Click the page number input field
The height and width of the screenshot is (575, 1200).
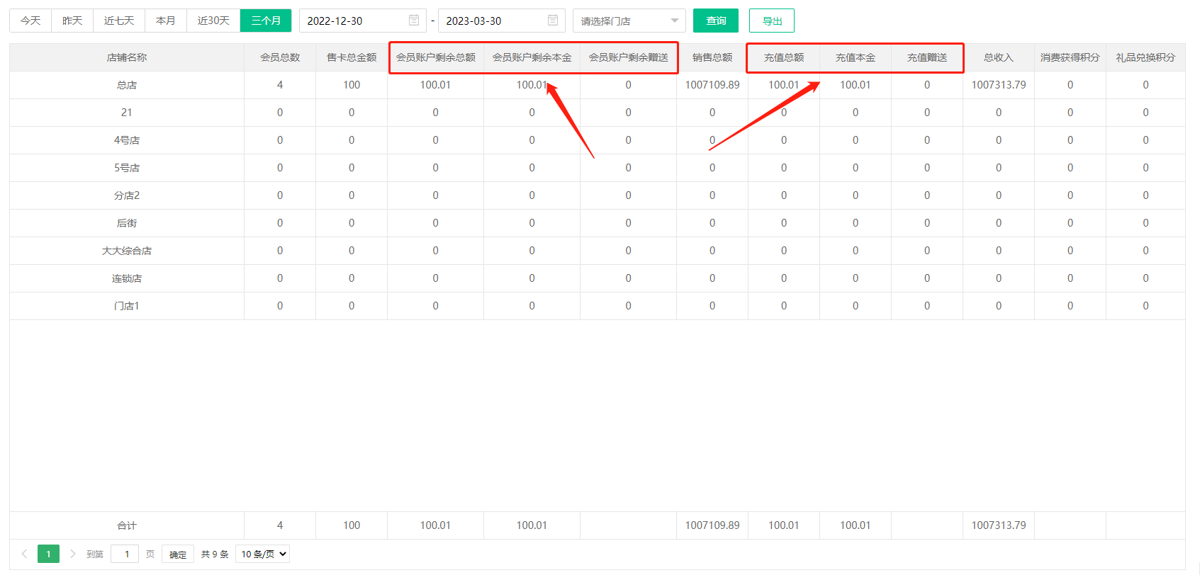click(125, 554)
